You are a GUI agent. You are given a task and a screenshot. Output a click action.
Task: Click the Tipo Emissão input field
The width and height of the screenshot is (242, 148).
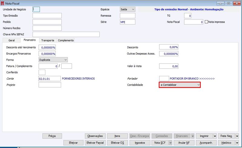[x=47, y=16]
